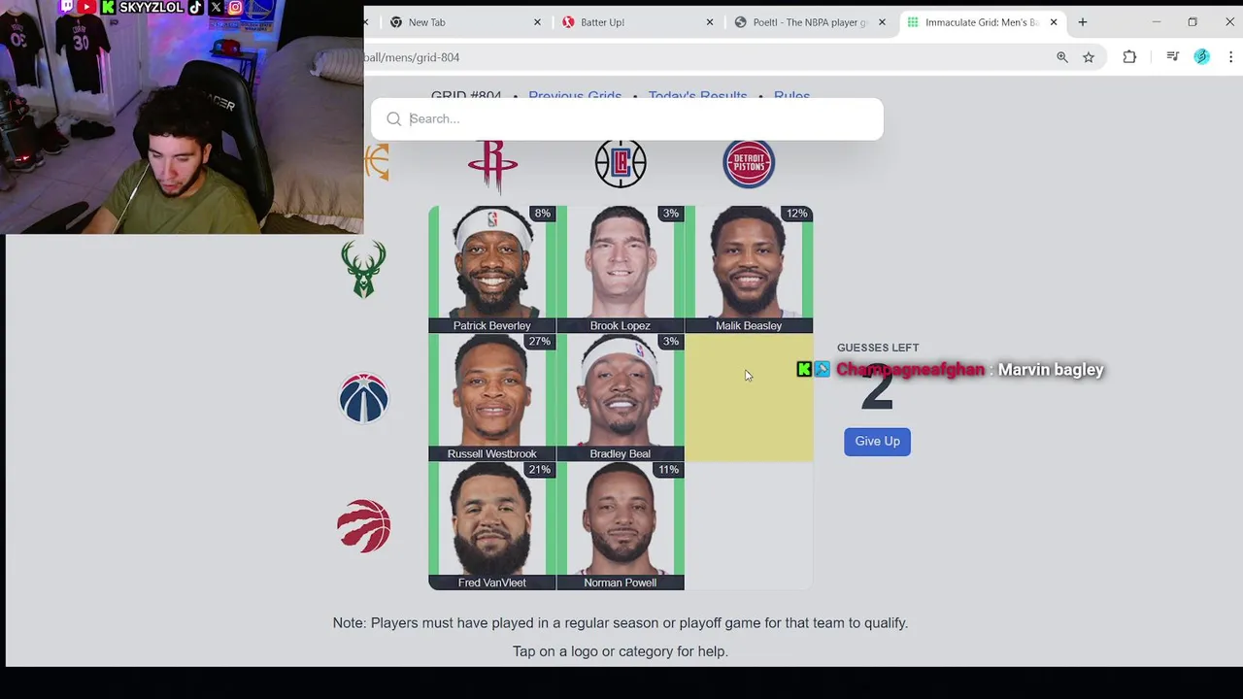Open the Chrome profile avatar icon

coord(1202,57)
